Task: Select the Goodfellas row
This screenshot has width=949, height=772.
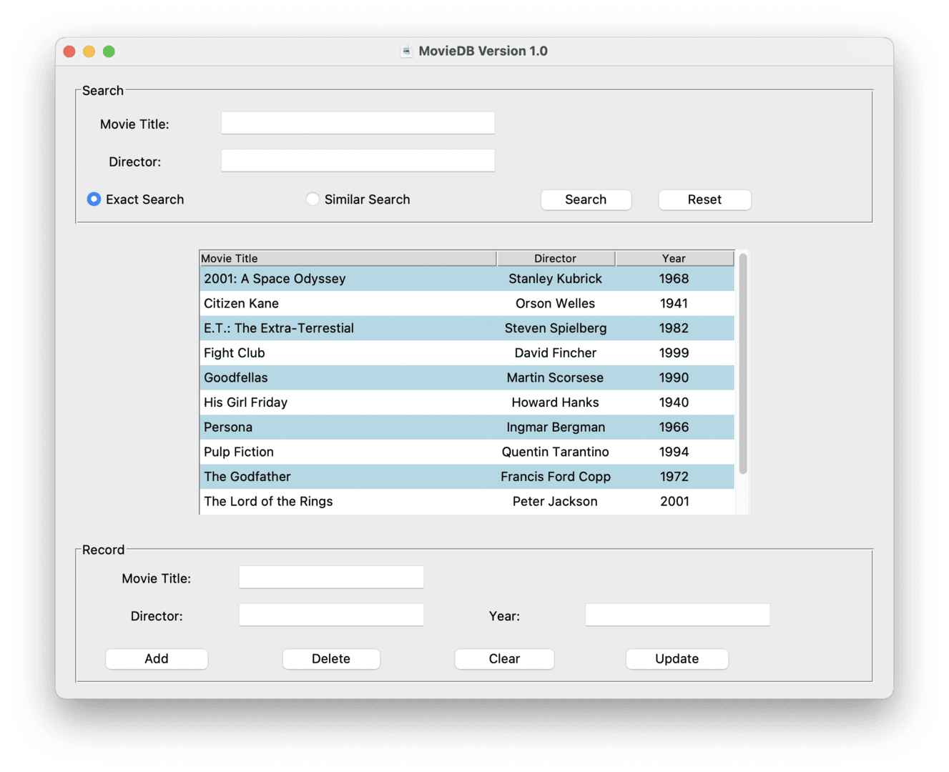Action: (x=467, y=377)
